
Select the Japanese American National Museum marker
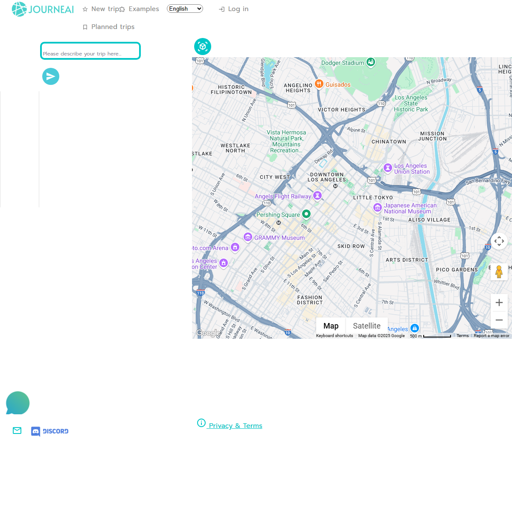[378, 208]
